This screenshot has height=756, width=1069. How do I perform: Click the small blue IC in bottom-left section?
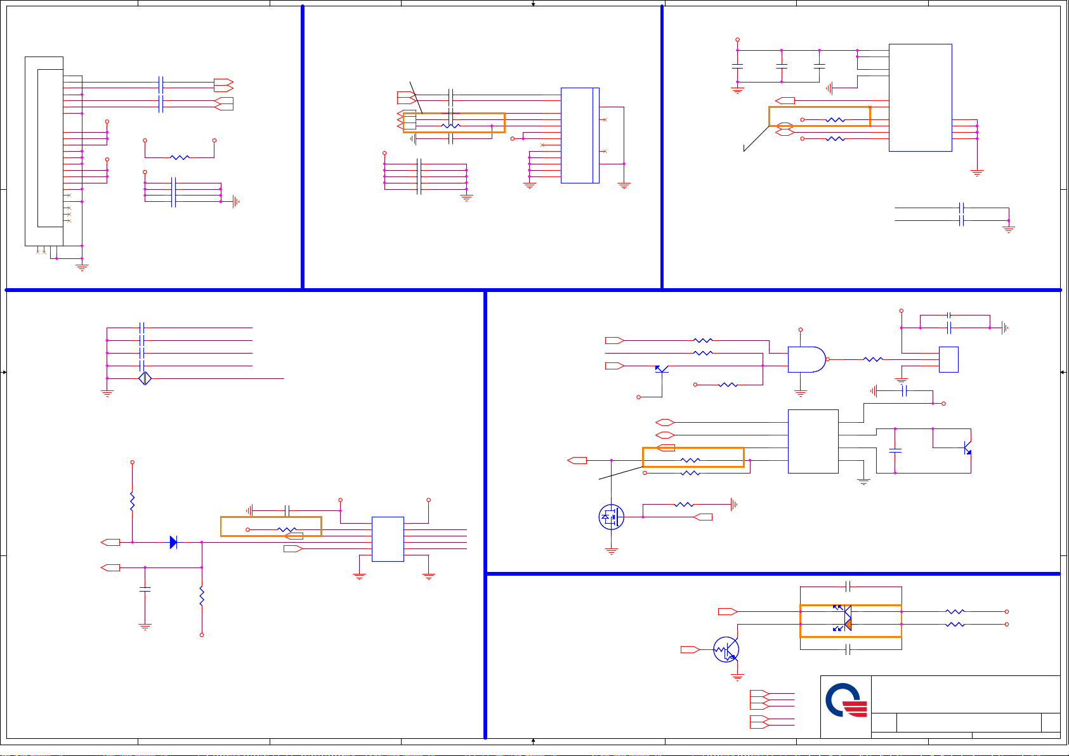click(388, 539)
